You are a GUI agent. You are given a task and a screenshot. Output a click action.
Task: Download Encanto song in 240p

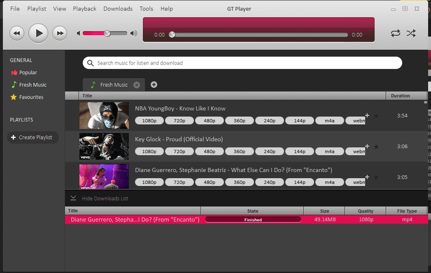[270, 182]
